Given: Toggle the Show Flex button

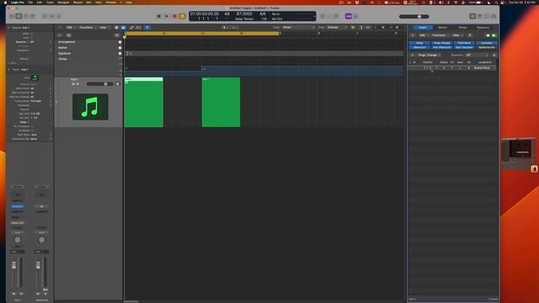Looking at the screenshot, I should pyautogui.click(x=139, y=28).
